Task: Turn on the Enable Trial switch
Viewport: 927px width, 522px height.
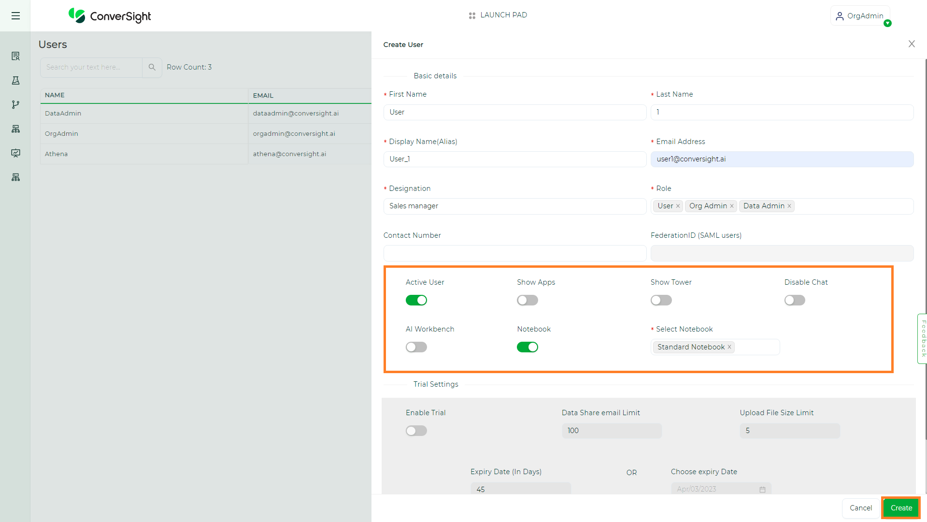Action: [416, 431]
